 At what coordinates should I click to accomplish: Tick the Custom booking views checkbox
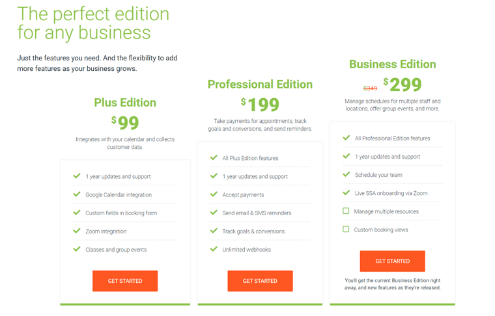pos(346,229)
